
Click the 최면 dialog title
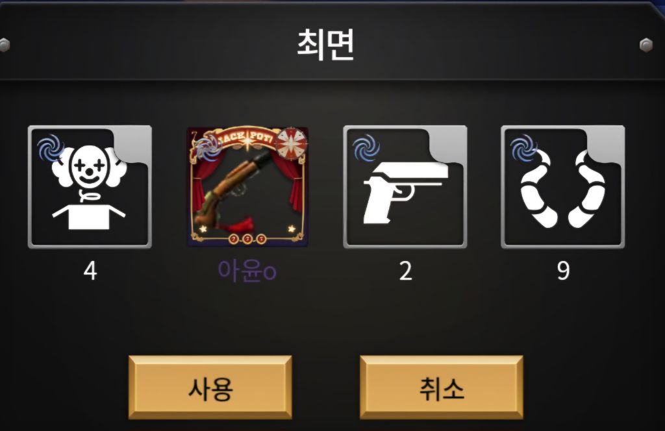(x=325, y=45)
